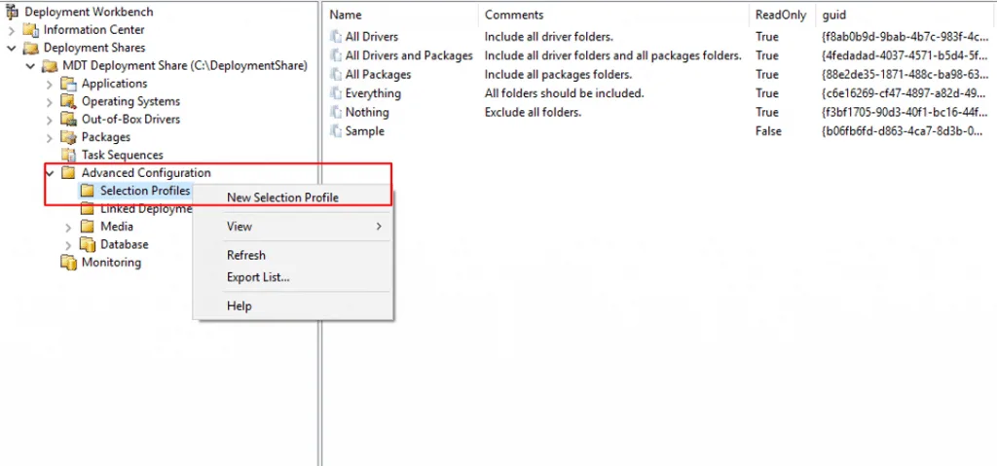Expand the Operating Systems node arrow
The height and width of the screenshot is (466, 997).
pyautogui.click(x=49, y=101)
